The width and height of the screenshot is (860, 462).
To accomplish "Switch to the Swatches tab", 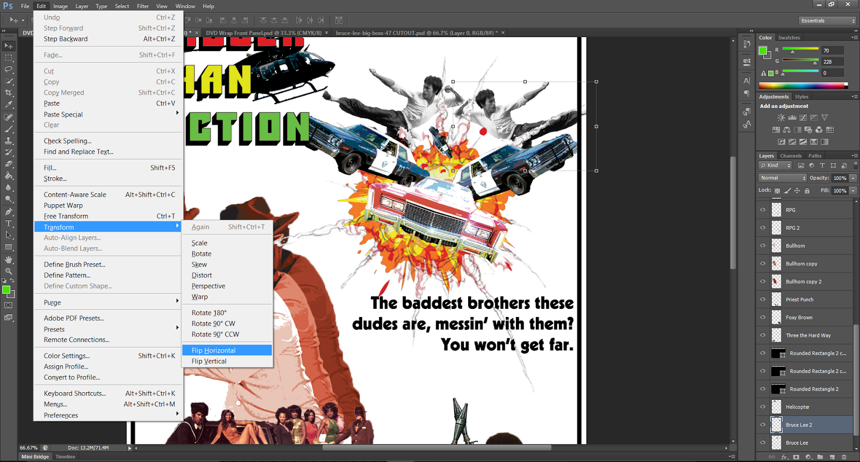I will [x=789, y=38].
